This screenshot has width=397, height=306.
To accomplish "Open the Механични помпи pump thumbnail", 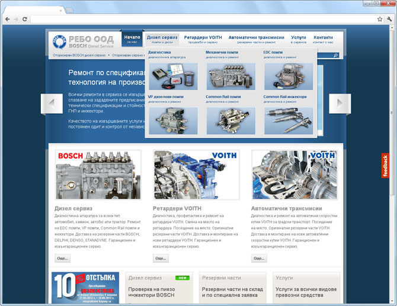I will pos(231,76).
